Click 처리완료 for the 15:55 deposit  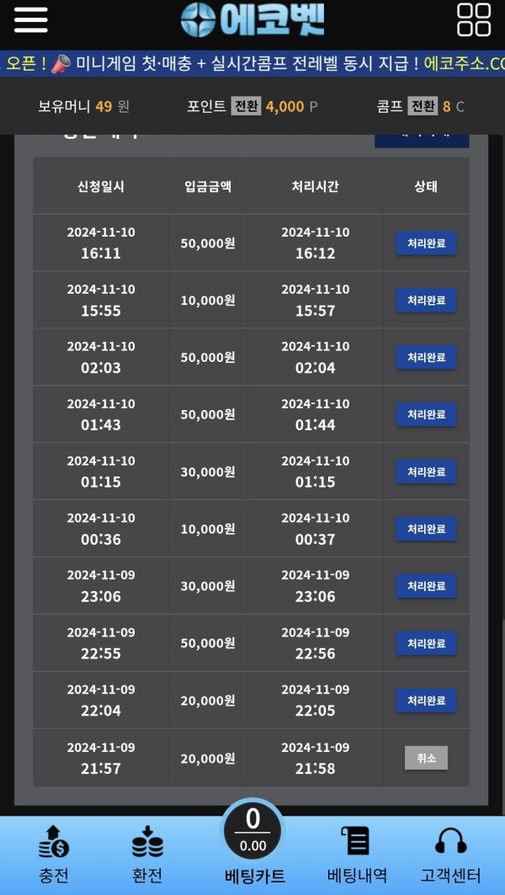tap(426, 301)
